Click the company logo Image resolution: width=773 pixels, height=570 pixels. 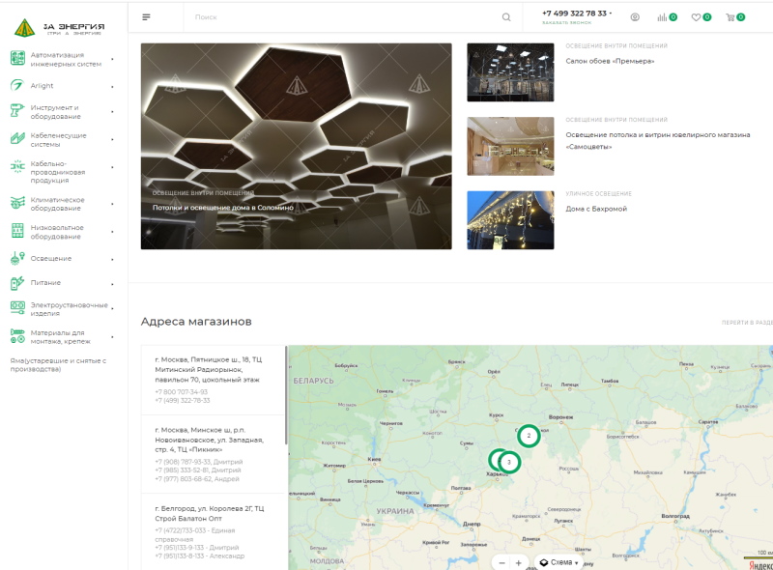[60, 27]
